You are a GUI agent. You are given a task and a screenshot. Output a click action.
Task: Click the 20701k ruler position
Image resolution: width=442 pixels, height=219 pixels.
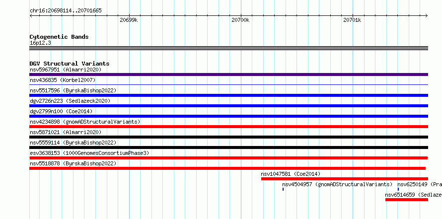[352, 20]
